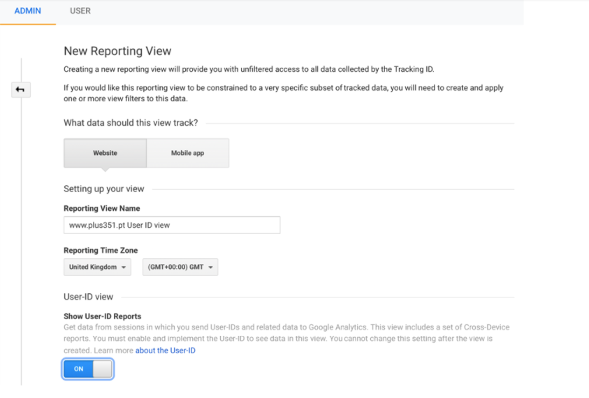The image size is (589, 398).
Task: Select Mobile app as the tracked data type
Action: [188, 153]
